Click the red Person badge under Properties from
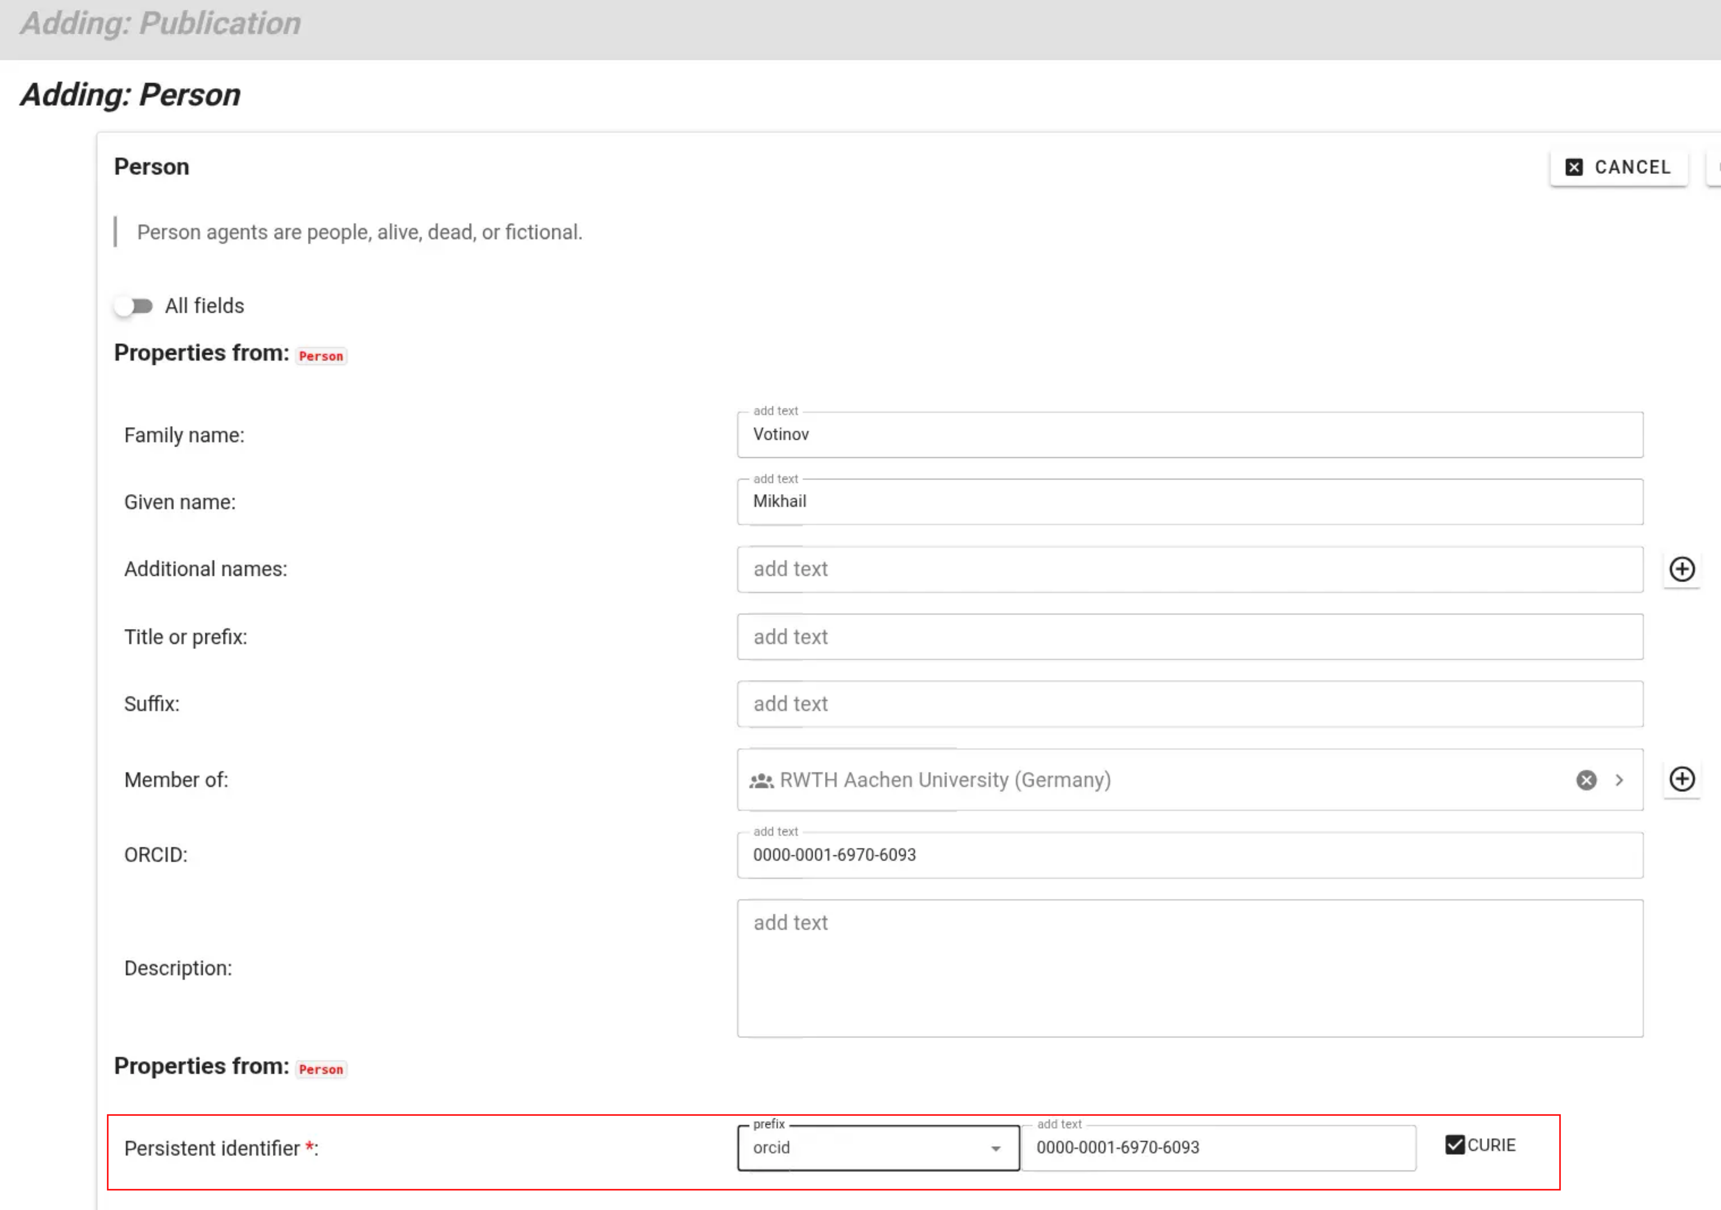 [320, 355]
